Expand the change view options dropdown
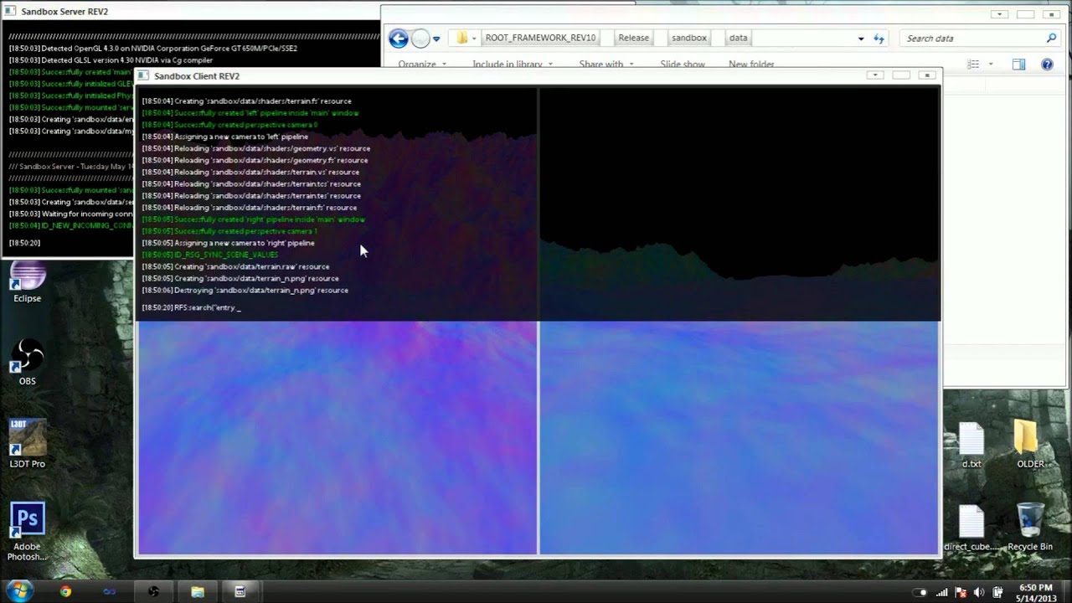This screenshot has height=603, width=1072. pos(991,64)
